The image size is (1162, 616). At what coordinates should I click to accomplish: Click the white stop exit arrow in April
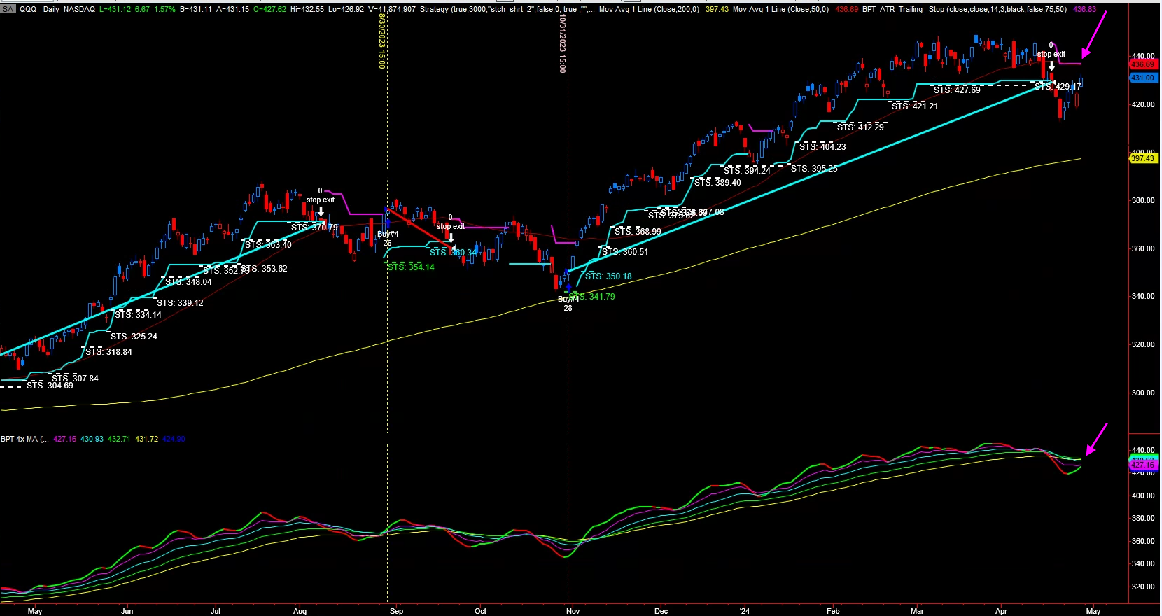(1051, 66)
